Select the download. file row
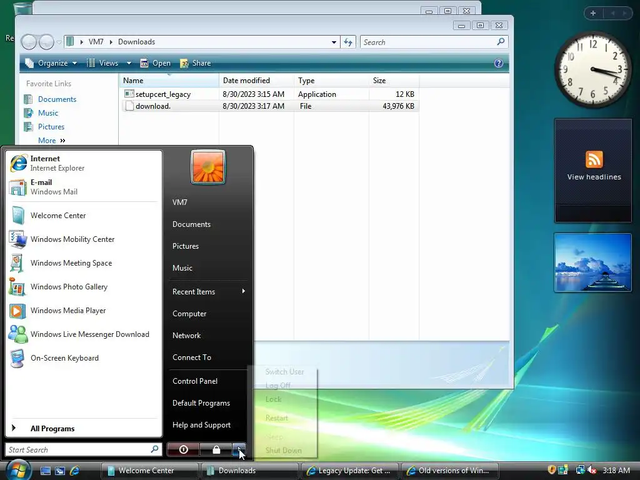This screenshot has width=640, height=480. point(270,106)
